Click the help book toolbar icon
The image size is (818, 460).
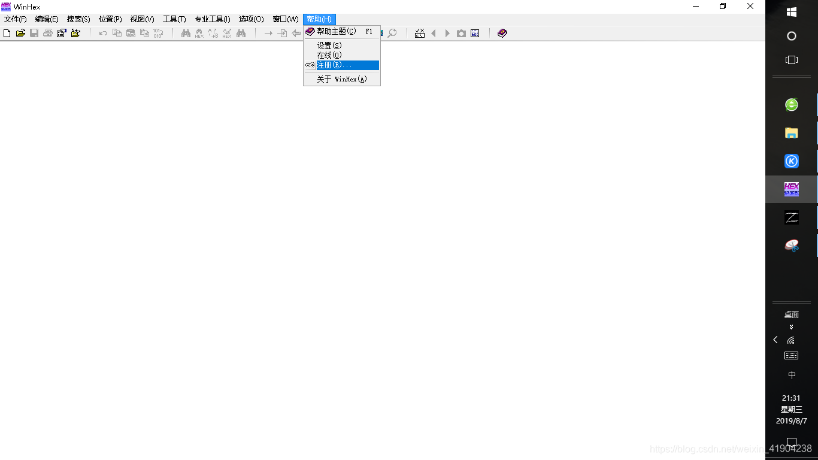(502, 34)
